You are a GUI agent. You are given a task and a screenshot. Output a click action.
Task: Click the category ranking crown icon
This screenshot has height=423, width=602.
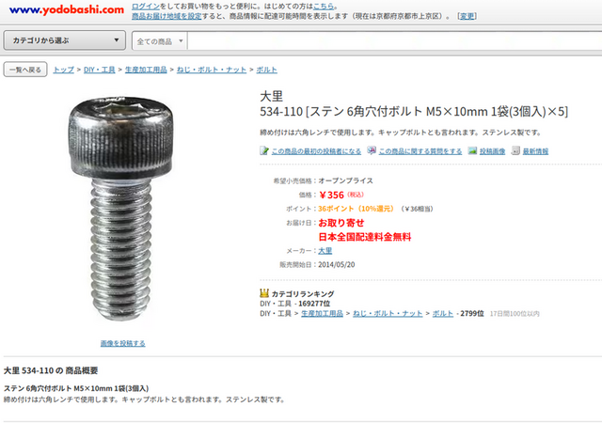click(x=264, y=293)
